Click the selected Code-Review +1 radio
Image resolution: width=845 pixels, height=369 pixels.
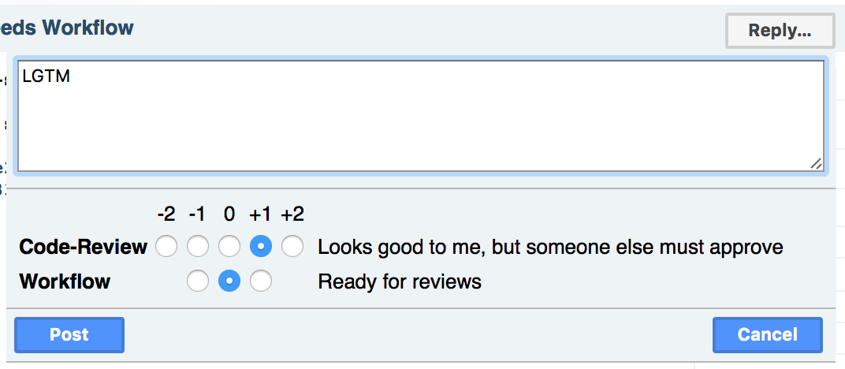coord(261,247)
